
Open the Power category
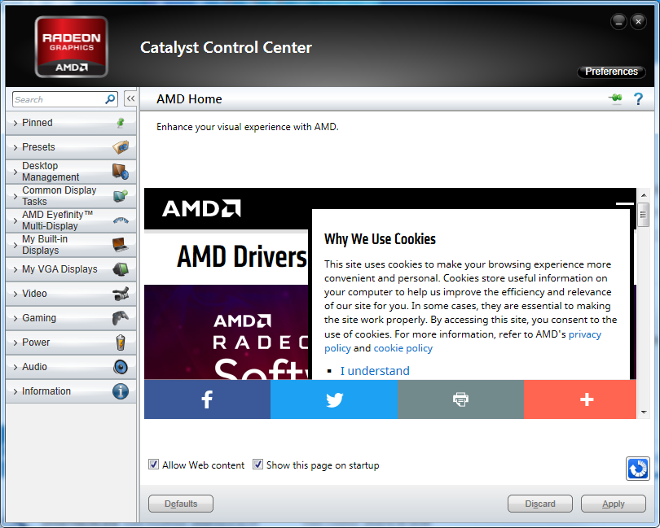[x=71, y=343]
